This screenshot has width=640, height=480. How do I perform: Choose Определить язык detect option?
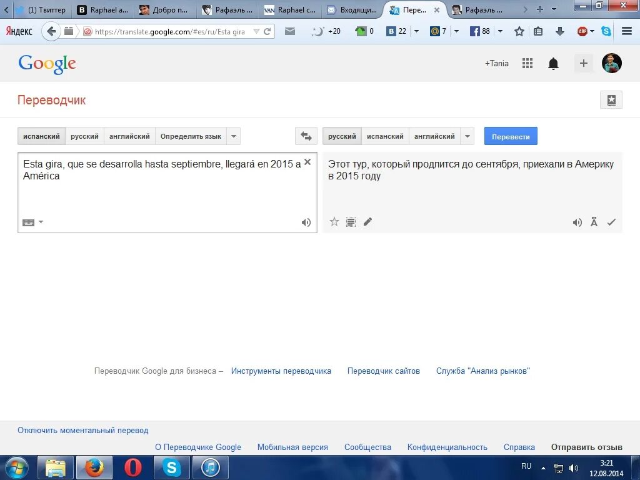click(191, 136)
